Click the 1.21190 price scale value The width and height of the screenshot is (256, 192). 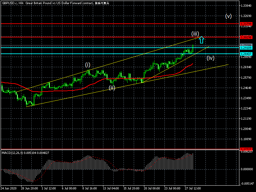click(x=246, y=118)
